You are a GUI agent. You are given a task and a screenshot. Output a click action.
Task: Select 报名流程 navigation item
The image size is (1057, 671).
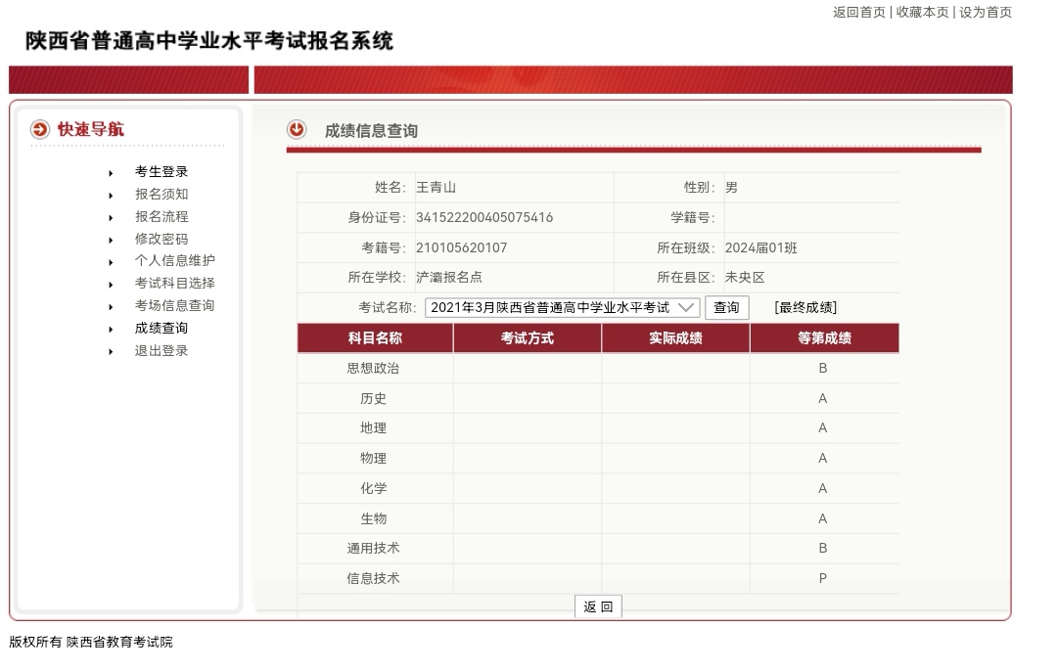[x=161, y=216]
